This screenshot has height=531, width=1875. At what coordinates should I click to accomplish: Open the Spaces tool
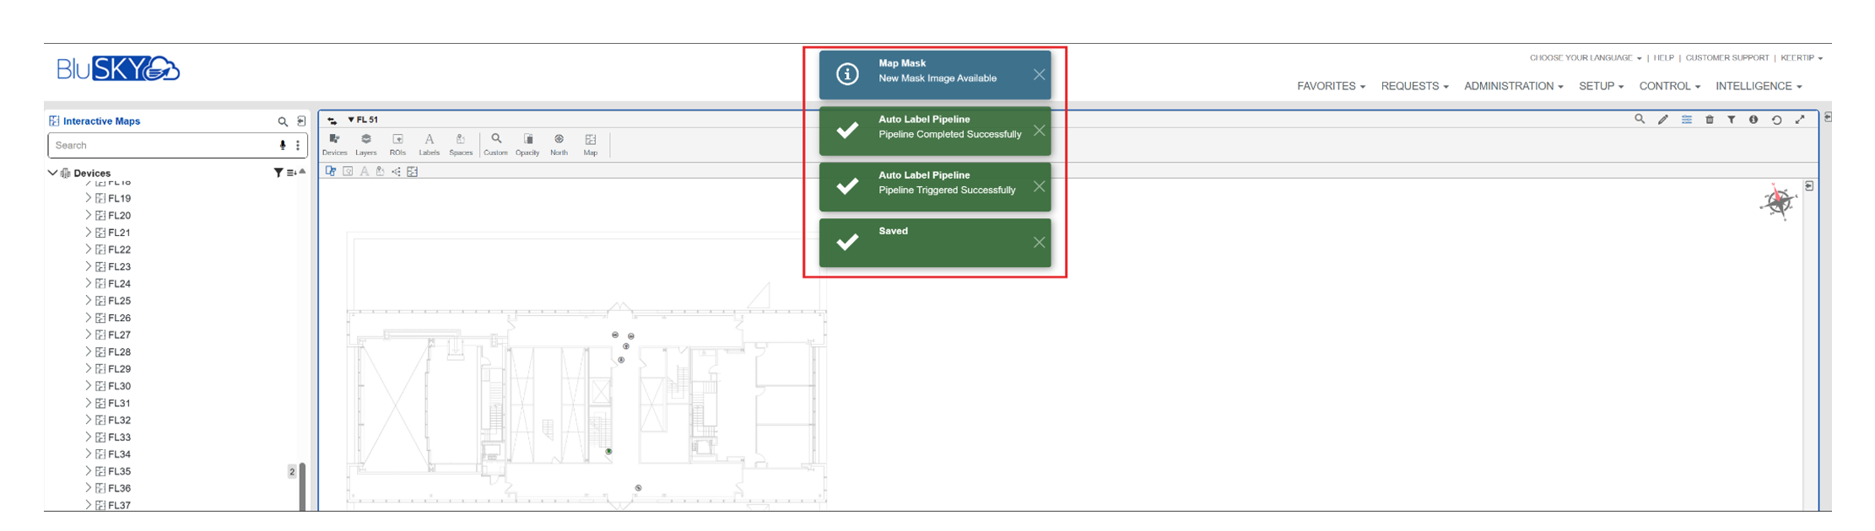pos(461,143)
